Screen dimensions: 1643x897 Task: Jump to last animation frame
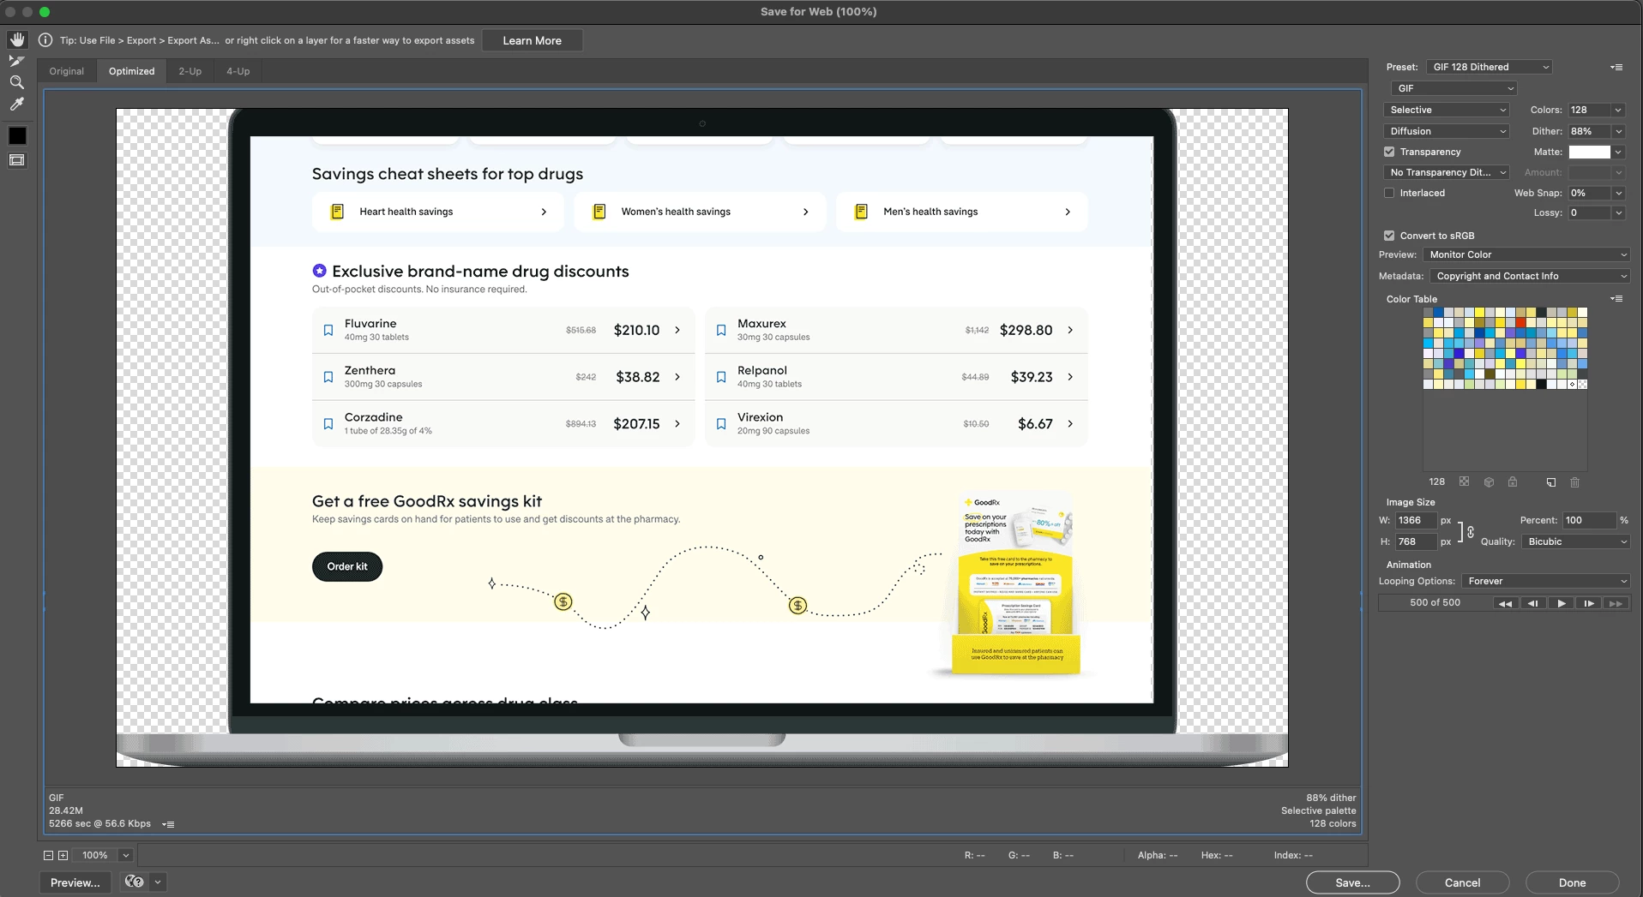coord(1616,603)
